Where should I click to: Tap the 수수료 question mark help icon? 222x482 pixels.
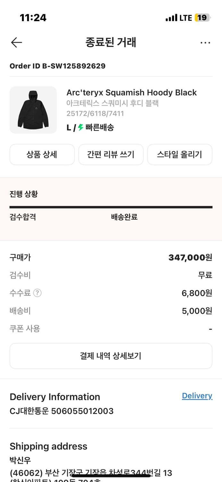click(37, 293)
